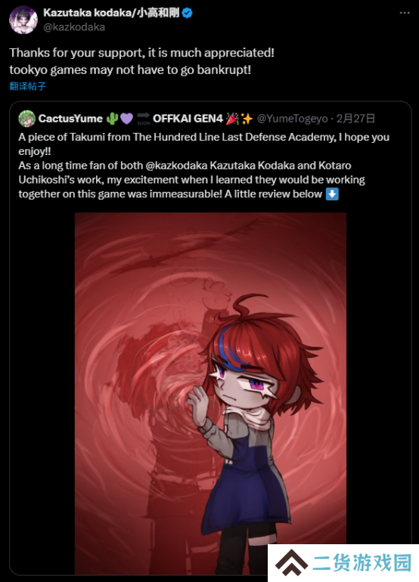Open the Takumi fan art image
Viewport: 419px width, 582px height.
210,393
